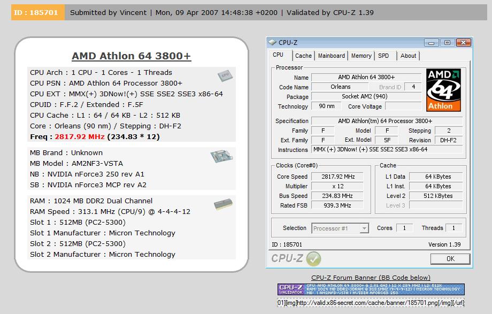The height and width of the screenshot is (314, 492).
Task: Click the motherboard icon beside MB Brand
Action: 221,156
